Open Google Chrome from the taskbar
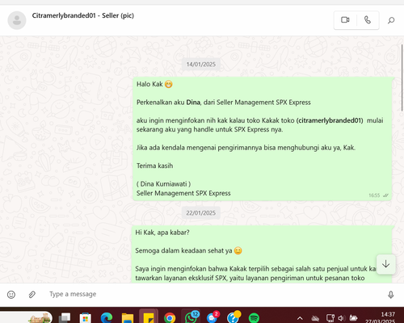Screen dimensions: 404x323 [x=170, y=318]
